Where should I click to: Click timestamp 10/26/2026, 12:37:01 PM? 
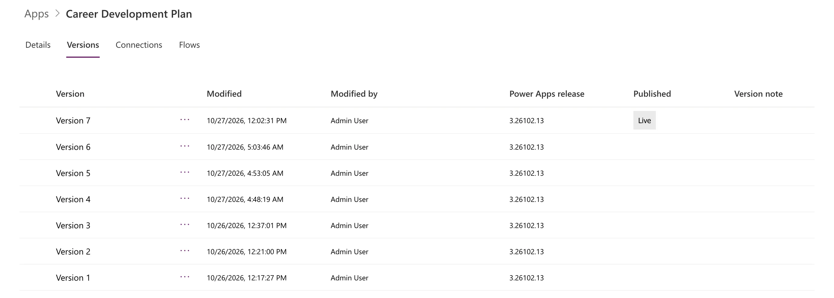pos(247,226)
